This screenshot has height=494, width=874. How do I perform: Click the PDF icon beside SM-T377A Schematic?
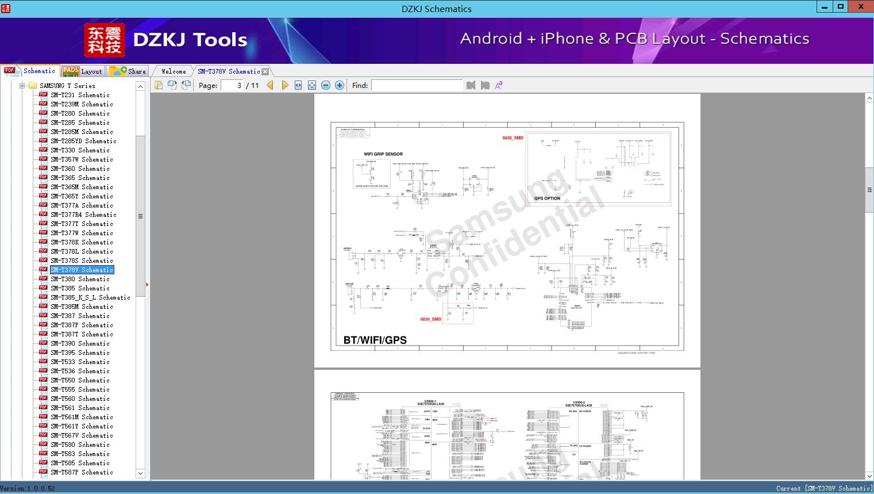click(x=43, y=205)
